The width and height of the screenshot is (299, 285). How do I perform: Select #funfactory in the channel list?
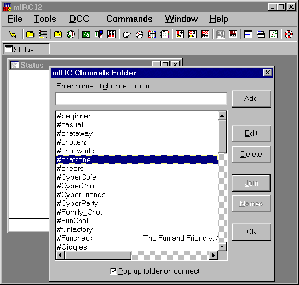pos(137,229)
